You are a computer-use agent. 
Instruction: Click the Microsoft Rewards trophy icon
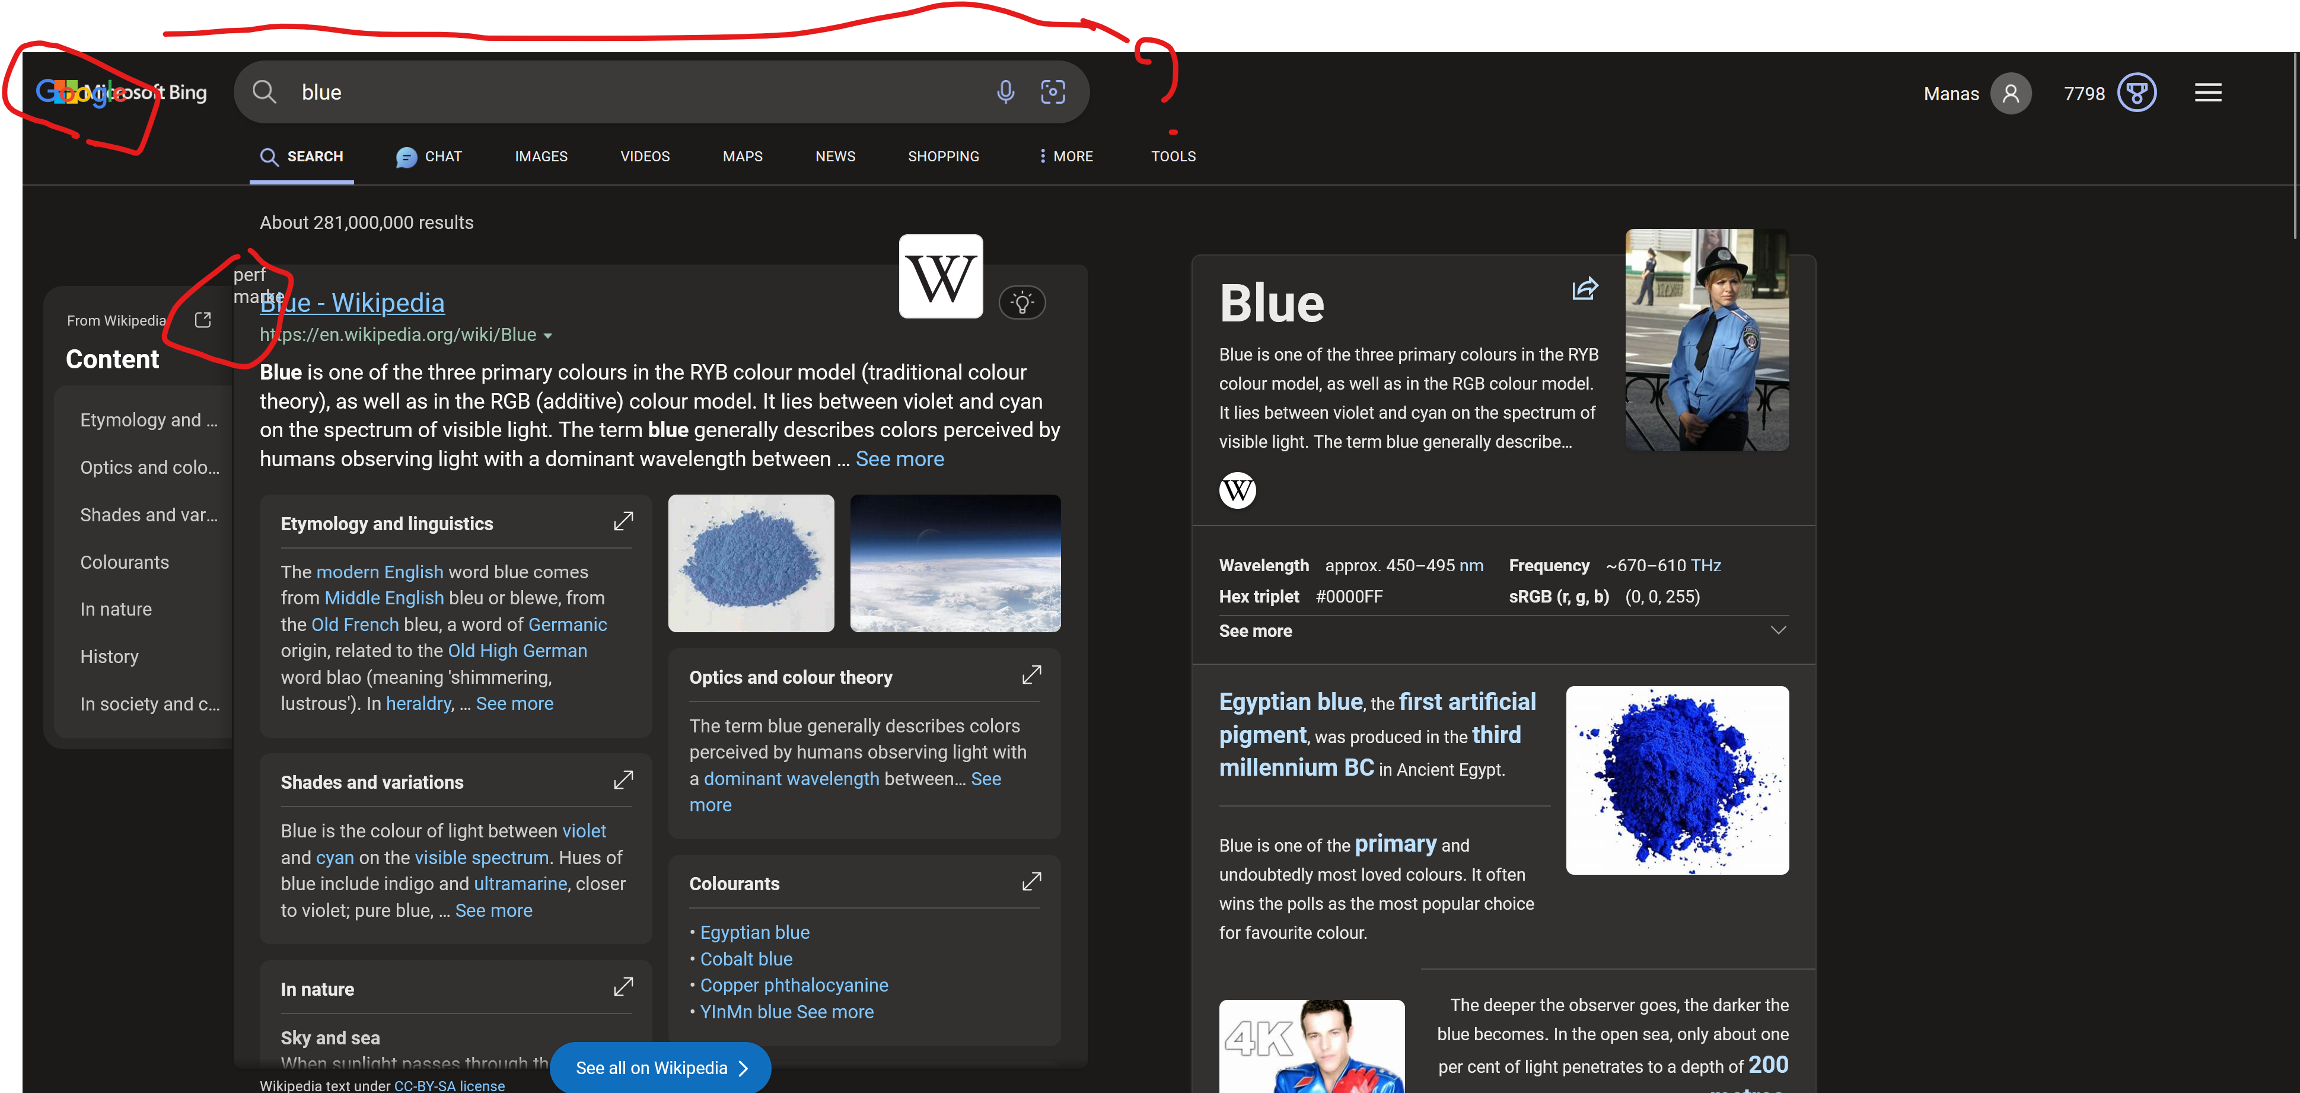2137,92
